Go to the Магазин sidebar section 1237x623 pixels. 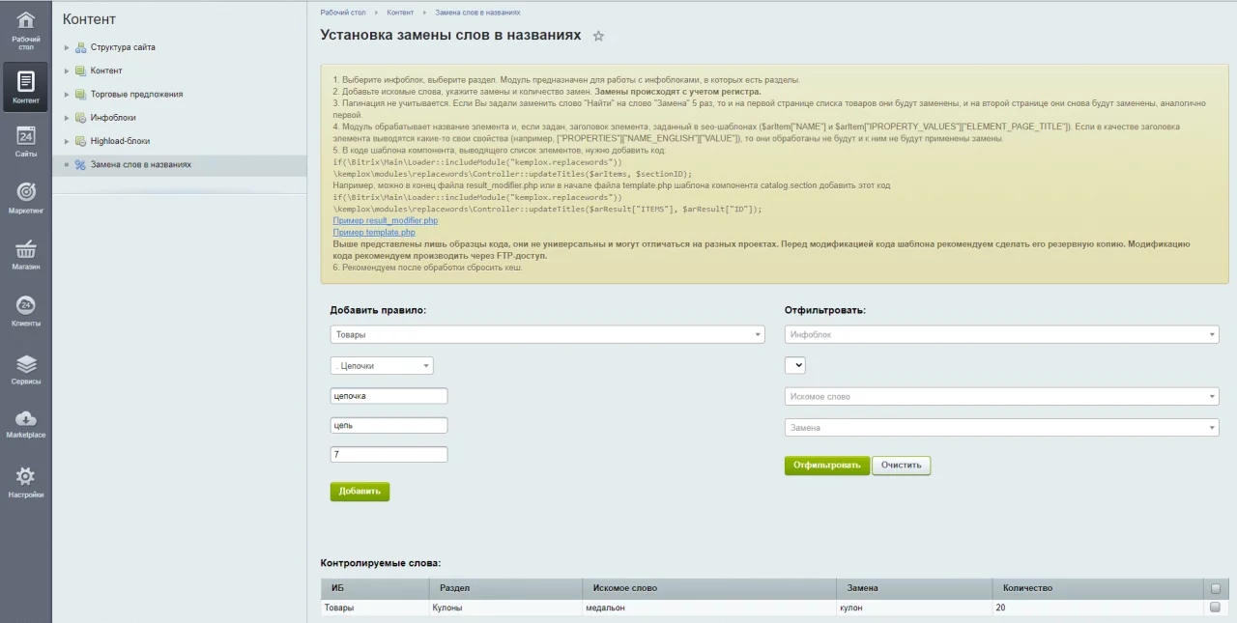tap(26, 255)
